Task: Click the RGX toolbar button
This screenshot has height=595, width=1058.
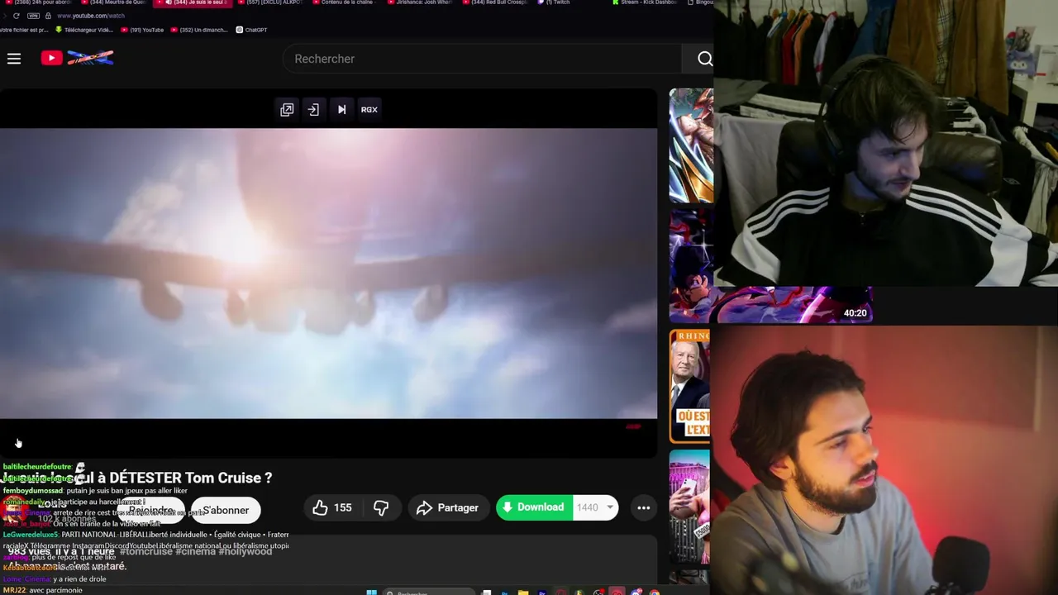Action: (x=369, y=109)
